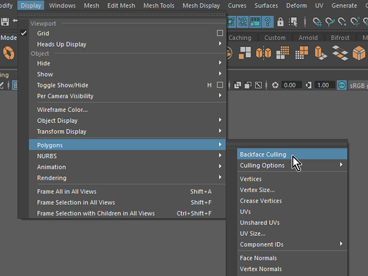Click the highlight selection cursor icon

(x=293, y=22)
